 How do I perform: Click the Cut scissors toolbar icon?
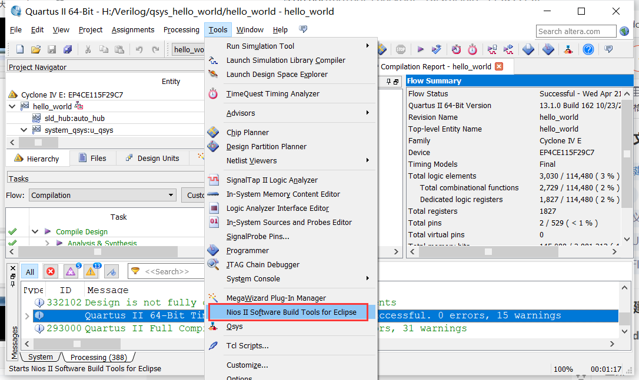coord(88,49)
